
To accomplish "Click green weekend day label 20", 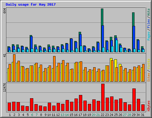I will tap(94, 115).
